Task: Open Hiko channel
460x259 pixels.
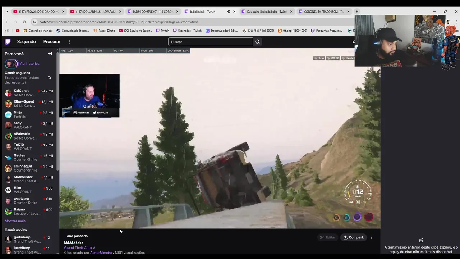Action: coord(29,190)
